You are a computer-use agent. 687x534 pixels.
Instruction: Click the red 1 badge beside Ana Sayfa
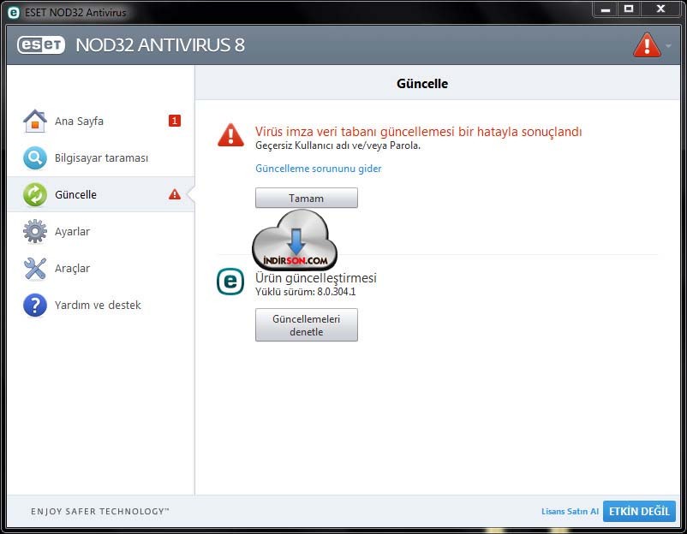pyautogui.click(x=175, y=121)
